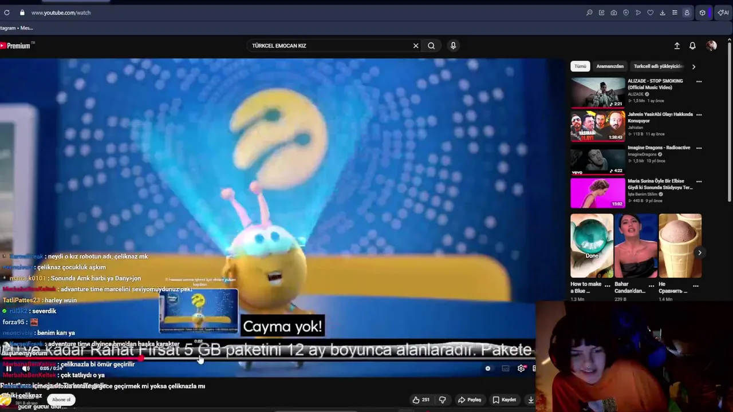Click the İşte Benim Stilim channel name
The width and height of the screenshot is (733, 412).
pyautogui.click(x=644, y=195)
